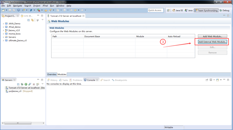
Task: Open the Servers view menu triangle
Action: pyautogui.click(x=43, y=84)
